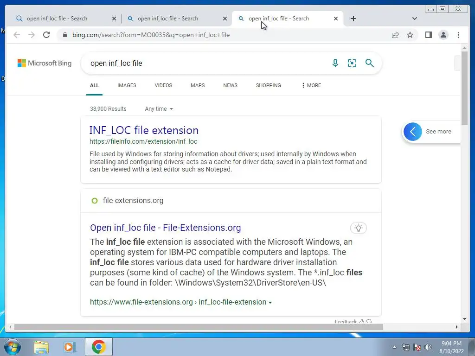Viewport: 475px width, 356px height.
Task: Open the Windows Start menu
Action: [x=13, y=347]
